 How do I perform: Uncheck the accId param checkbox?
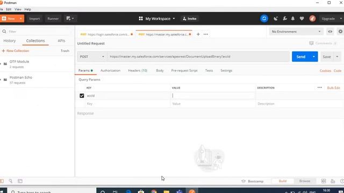click(x=82, y=95)
